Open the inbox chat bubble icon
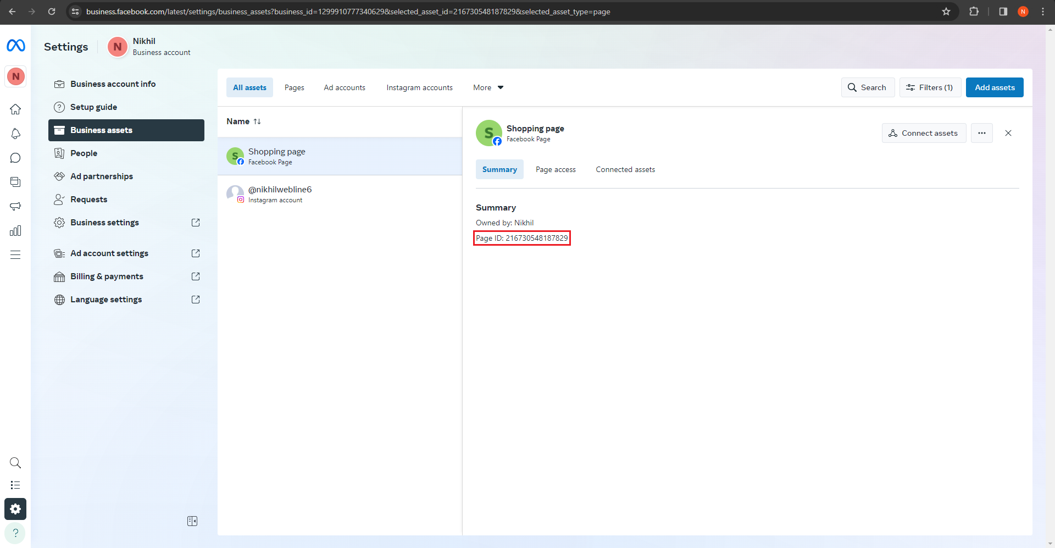 pos(15,158)
